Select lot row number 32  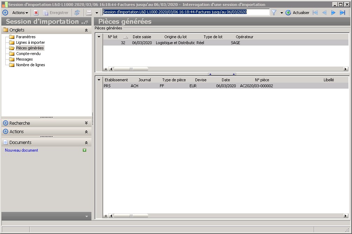point(226,43)
